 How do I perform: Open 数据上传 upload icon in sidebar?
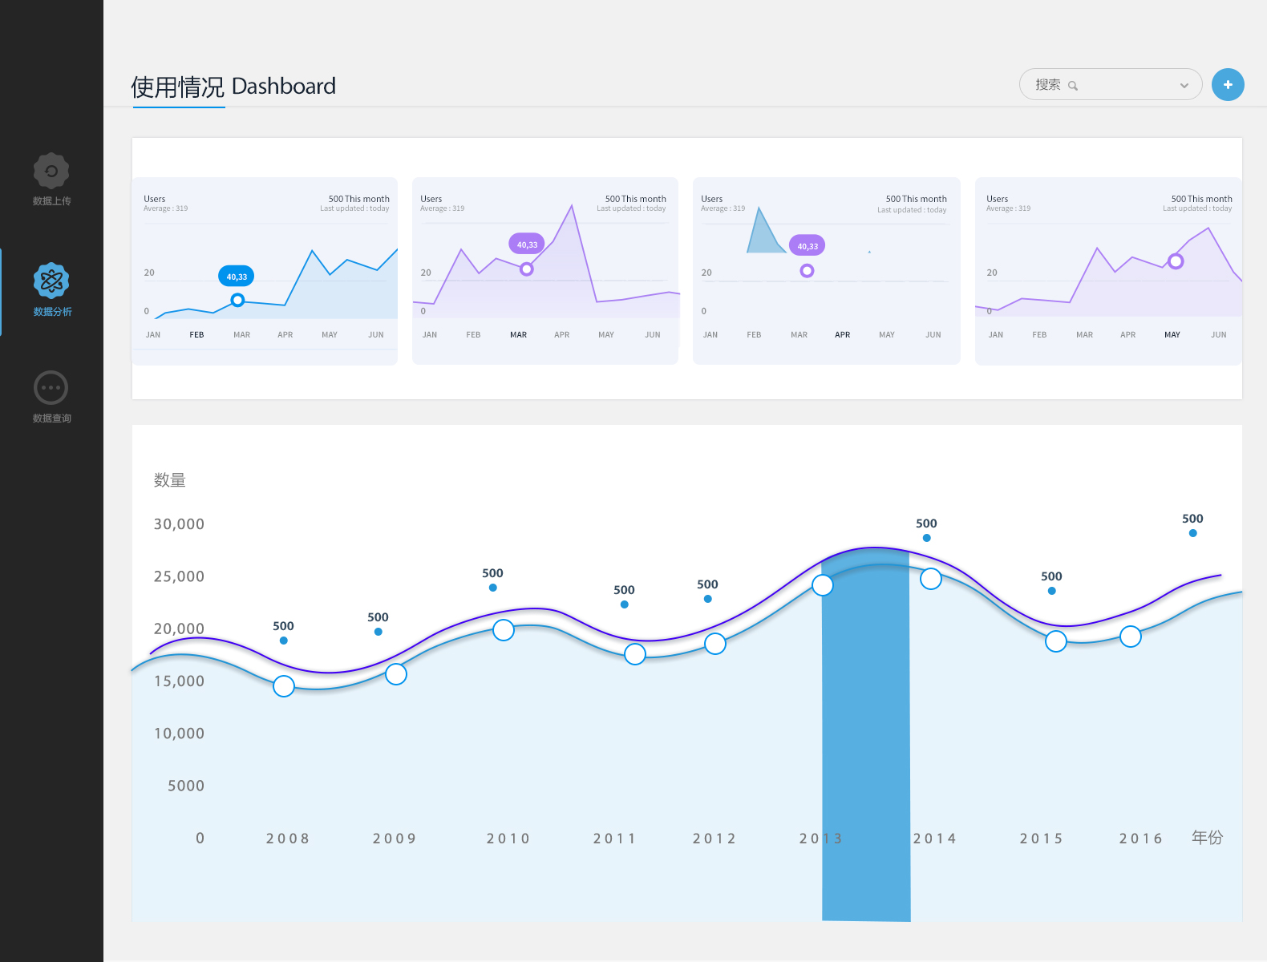coord(51,171)
